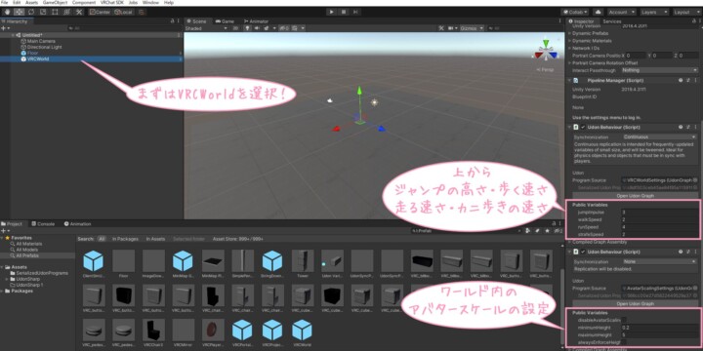Select the Rect transform tool

click(55, 12)
